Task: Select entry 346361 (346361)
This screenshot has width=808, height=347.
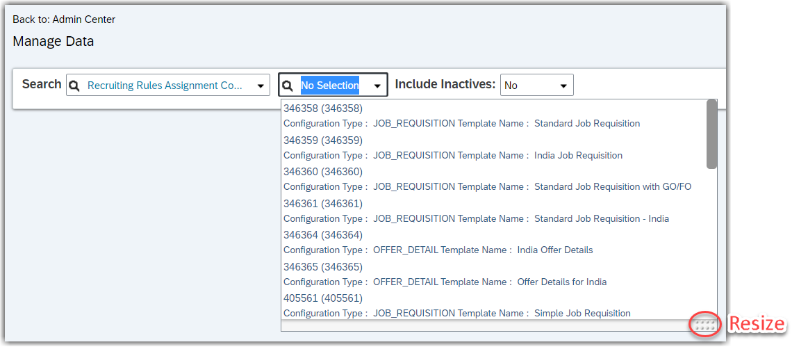Action: 323,204
